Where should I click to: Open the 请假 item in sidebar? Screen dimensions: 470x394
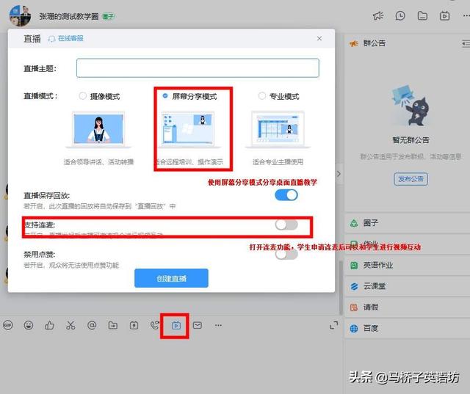371,307
